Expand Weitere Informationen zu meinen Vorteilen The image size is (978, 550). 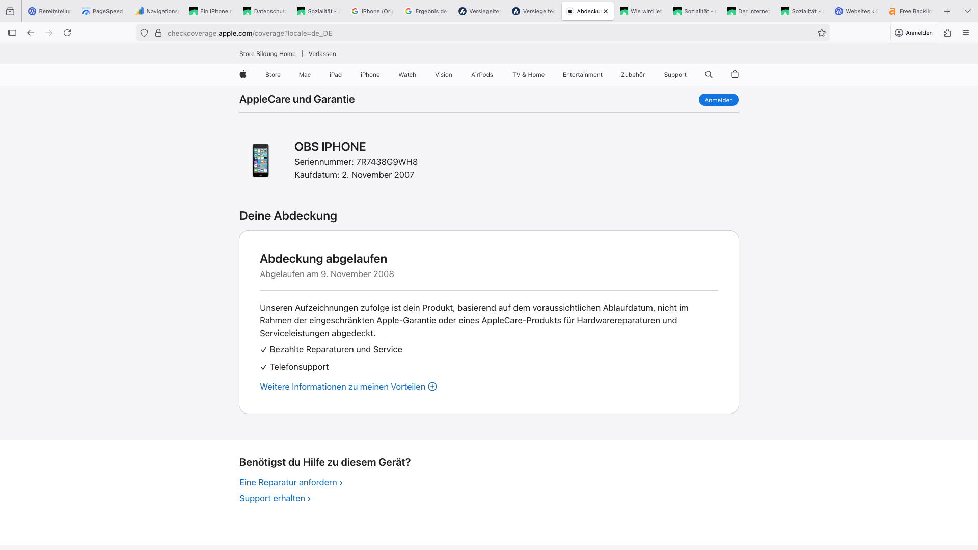pyautogui.click(x=348, y=387)
